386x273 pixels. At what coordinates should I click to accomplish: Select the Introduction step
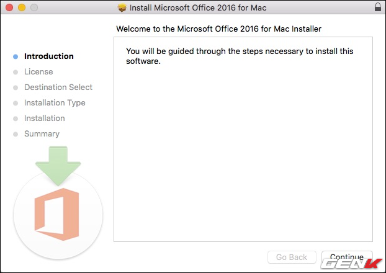(49, 56)
